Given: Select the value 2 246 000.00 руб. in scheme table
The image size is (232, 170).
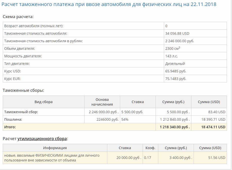Looking at the screenshot, I should coord(179,41).
